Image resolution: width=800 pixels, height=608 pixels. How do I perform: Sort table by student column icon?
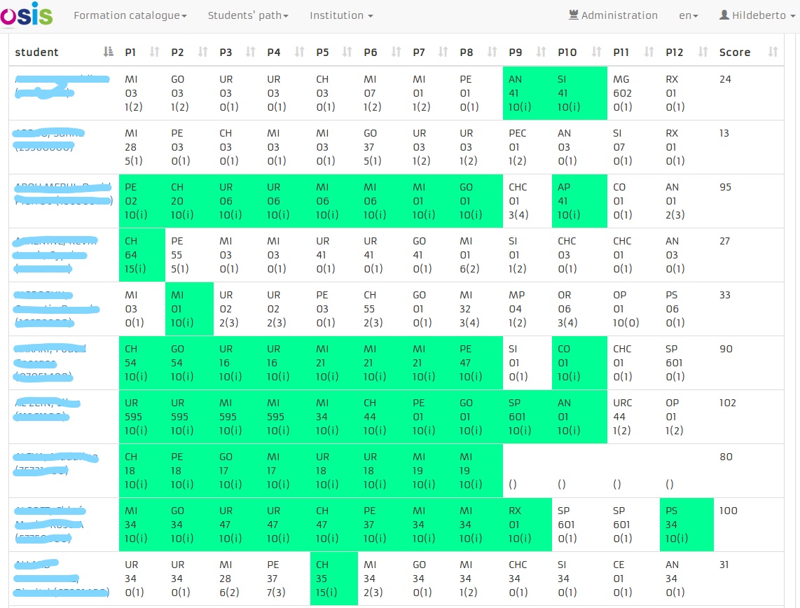pyautogui.click(x=108, y=52)
